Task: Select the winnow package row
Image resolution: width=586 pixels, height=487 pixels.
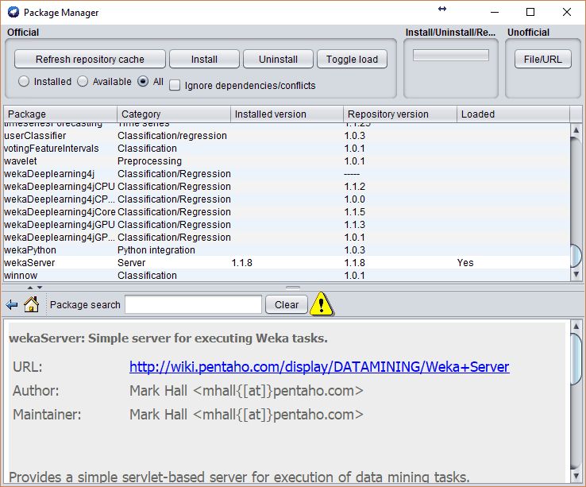Action: 287,276
